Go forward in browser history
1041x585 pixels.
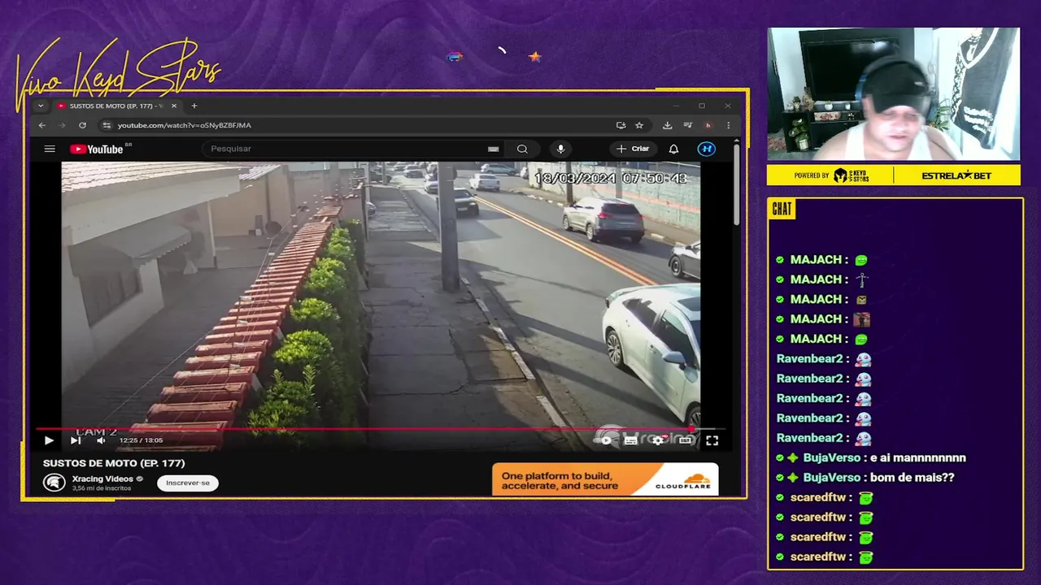62,125
